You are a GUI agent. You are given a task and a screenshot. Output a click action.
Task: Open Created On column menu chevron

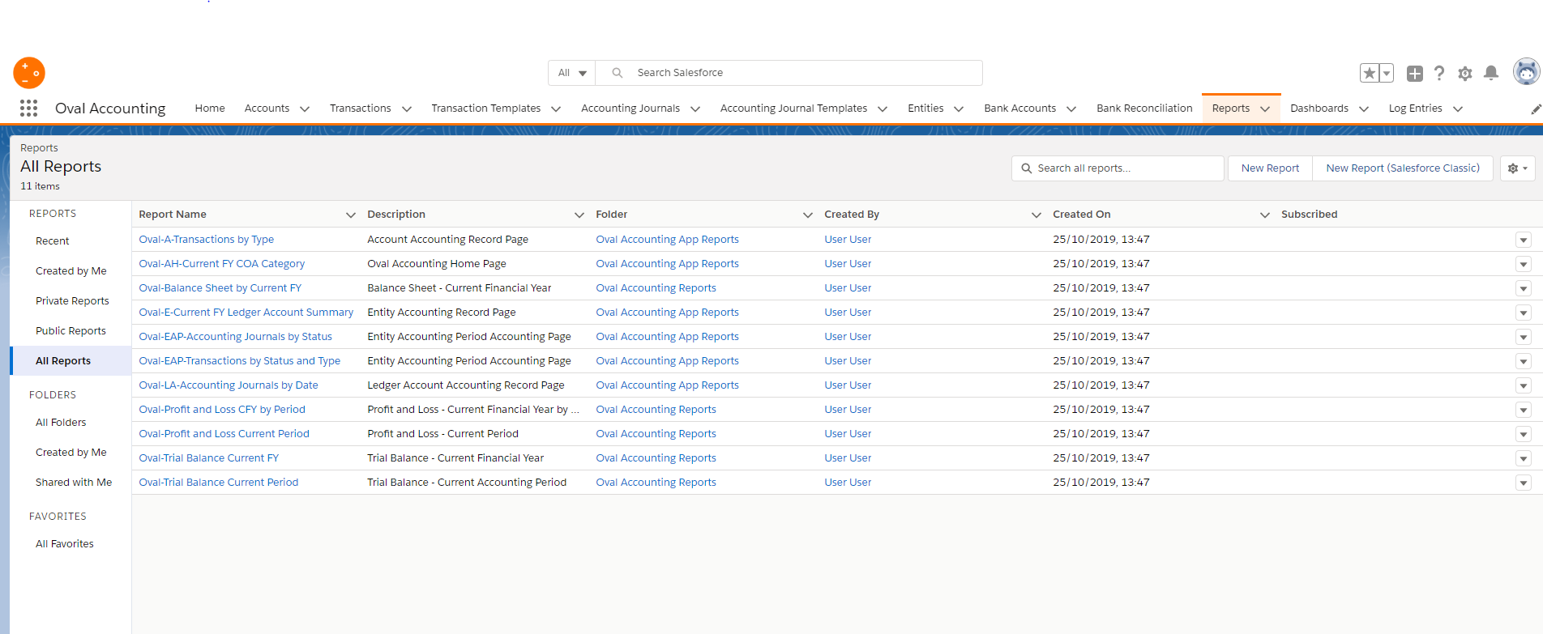(1265, 215)
